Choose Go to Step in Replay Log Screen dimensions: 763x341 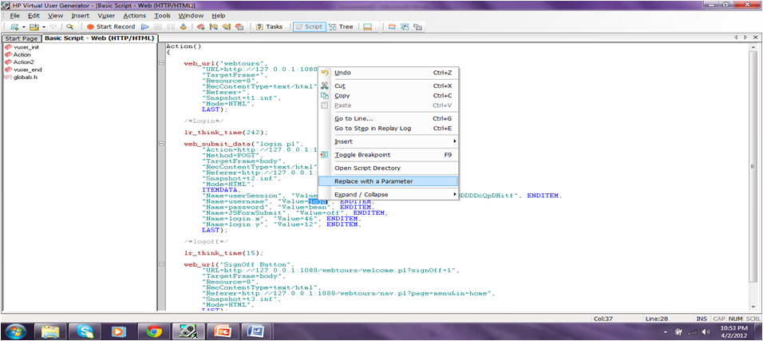pyautogui.click(x=388, y=128)
